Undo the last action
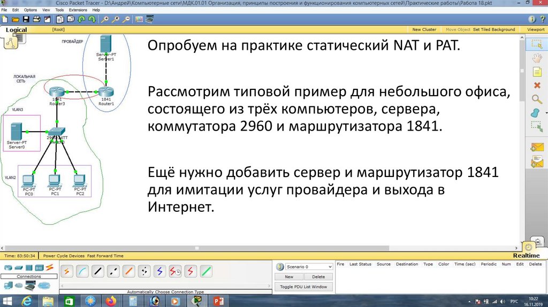 [81, 19]
